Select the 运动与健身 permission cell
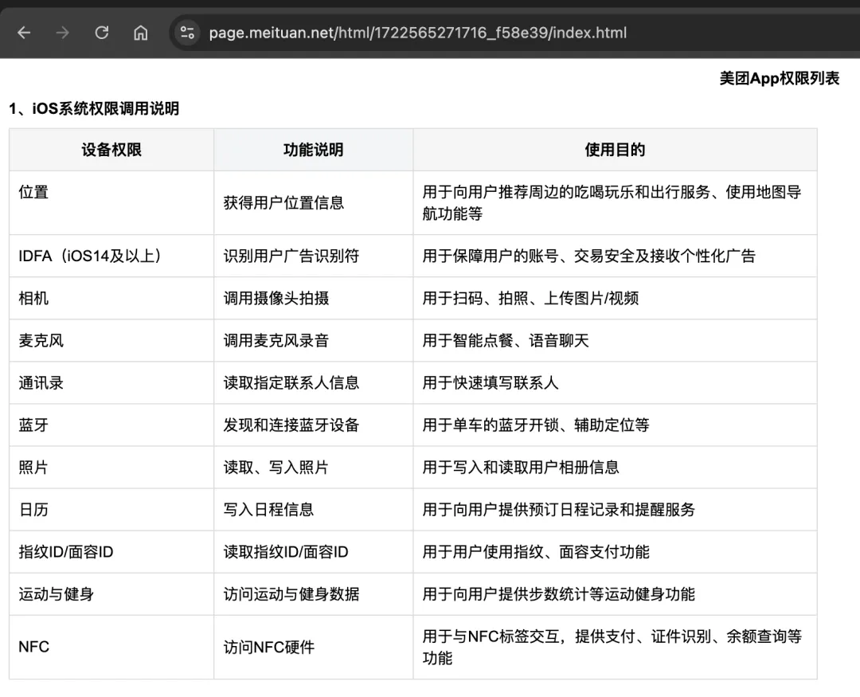The image size is (860, 697). [x=111, y=593]
